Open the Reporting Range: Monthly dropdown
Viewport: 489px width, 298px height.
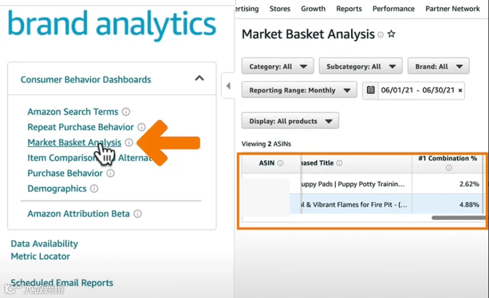[299, 90]
